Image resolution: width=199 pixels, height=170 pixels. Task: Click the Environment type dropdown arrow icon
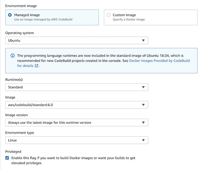(143, 140)
